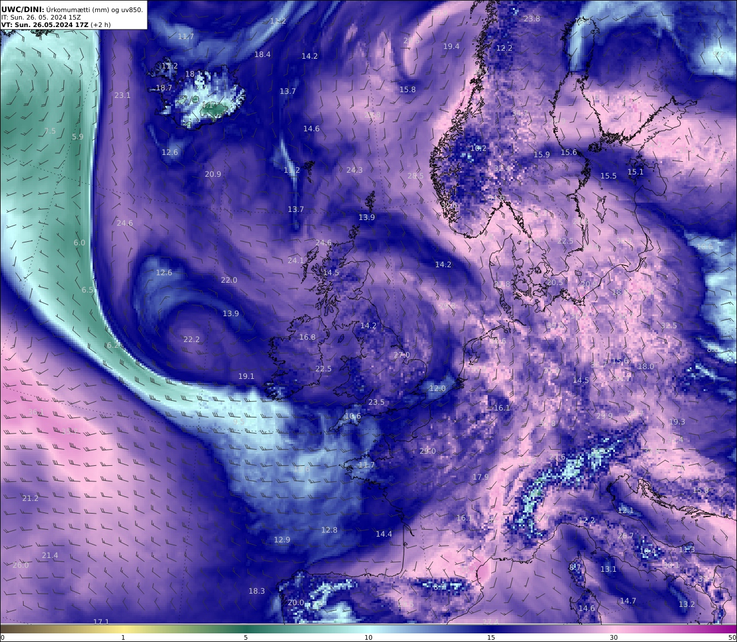Screen dimensions: 737x642
Task: Click the 20.5 map value
Action: [555, 283]
